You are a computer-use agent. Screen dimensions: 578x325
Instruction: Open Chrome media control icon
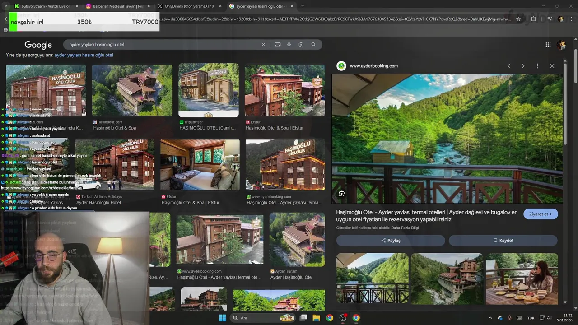click(550, 19)
